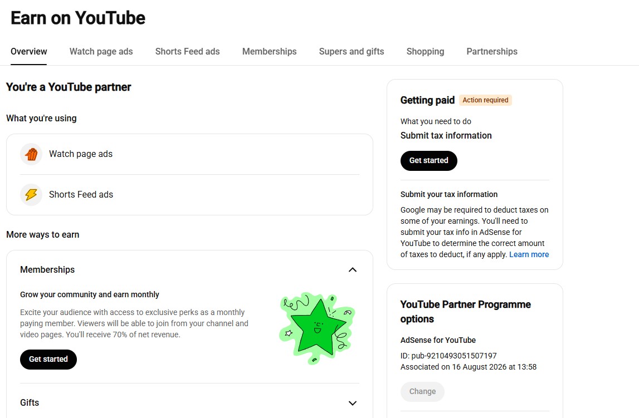
Task: Click the Gifts section header
Action: tap(189, 403)
